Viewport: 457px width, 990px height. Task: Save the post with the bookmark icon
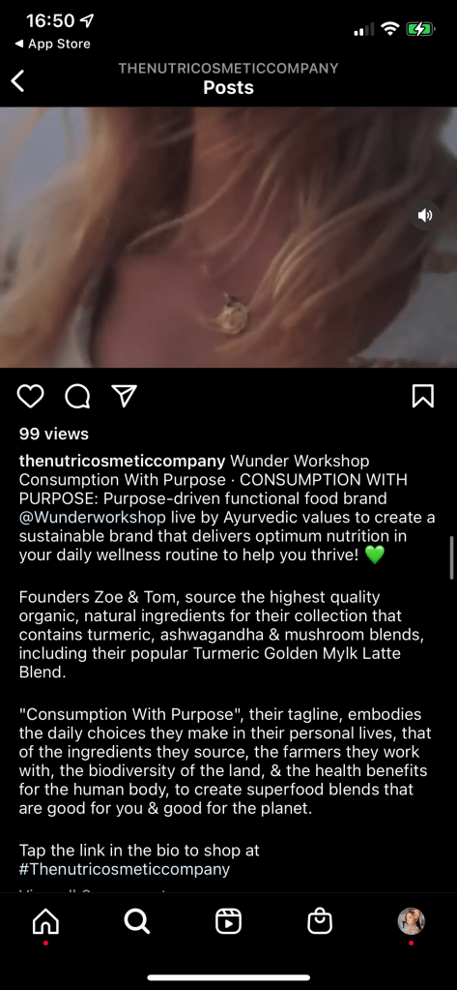pos(423,397)
